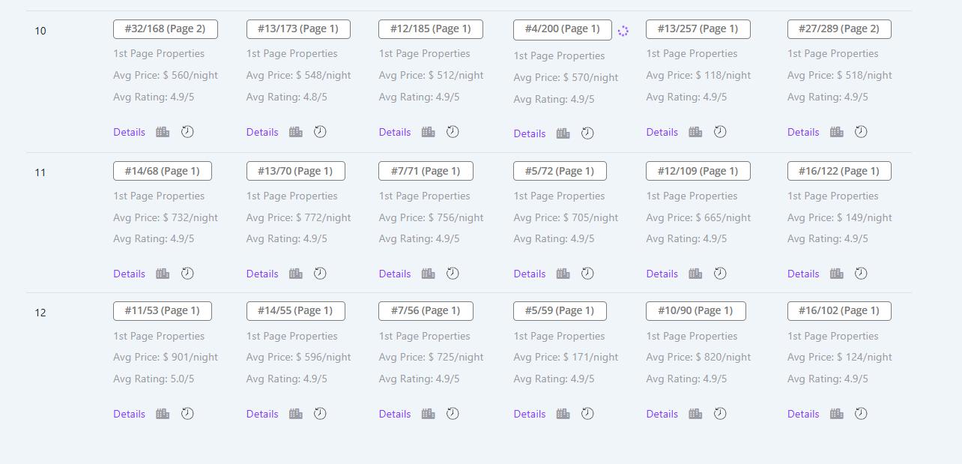Click the #7/56 (Page 1) rank badge

[426, 310]
